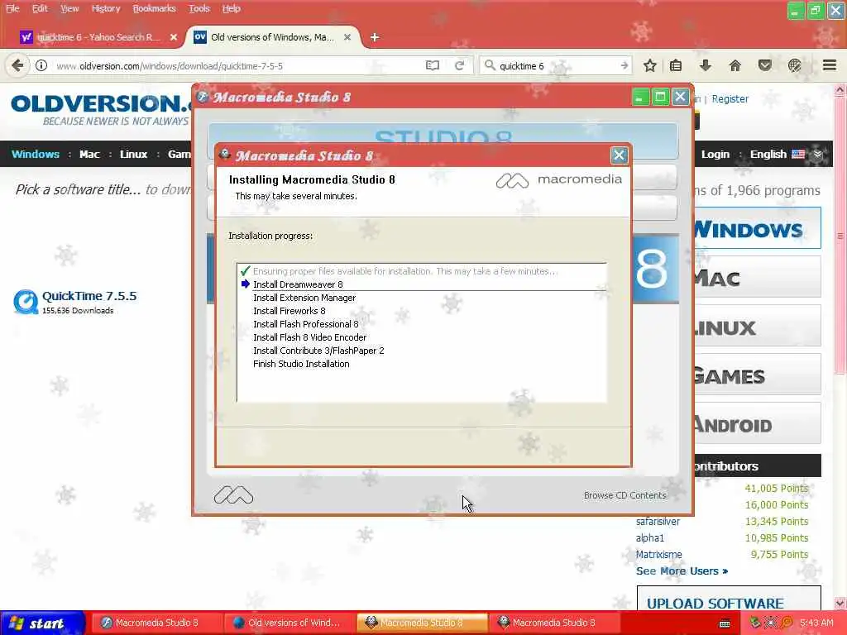
Task: Click the OLDVERSION site logo
Action: pyautogui.click(x=102, y=110)
